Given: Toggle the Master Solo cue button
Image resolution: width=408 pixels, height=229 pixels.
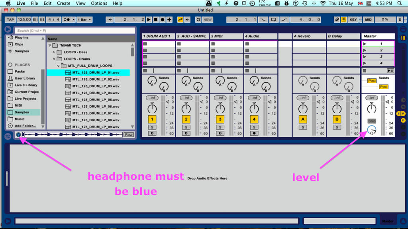Looking at the screenshot, I should (x=372, y=121).
